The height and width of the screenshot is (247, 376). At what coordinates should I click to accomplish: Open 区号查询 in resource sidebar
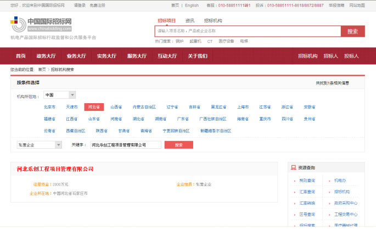[307, 215]
